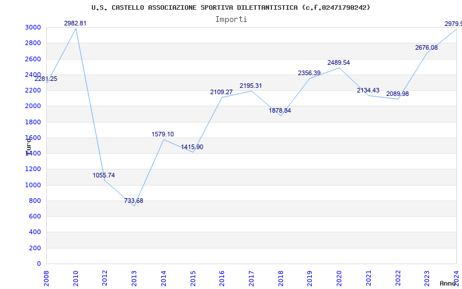Click data label 2089.98
Image resolution: width=462 pixels, height=289 pixels.
tap(397, 94)
